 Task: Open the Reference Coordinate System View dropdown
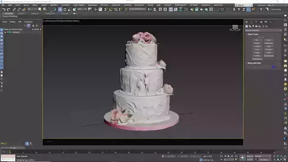point(82,9)
